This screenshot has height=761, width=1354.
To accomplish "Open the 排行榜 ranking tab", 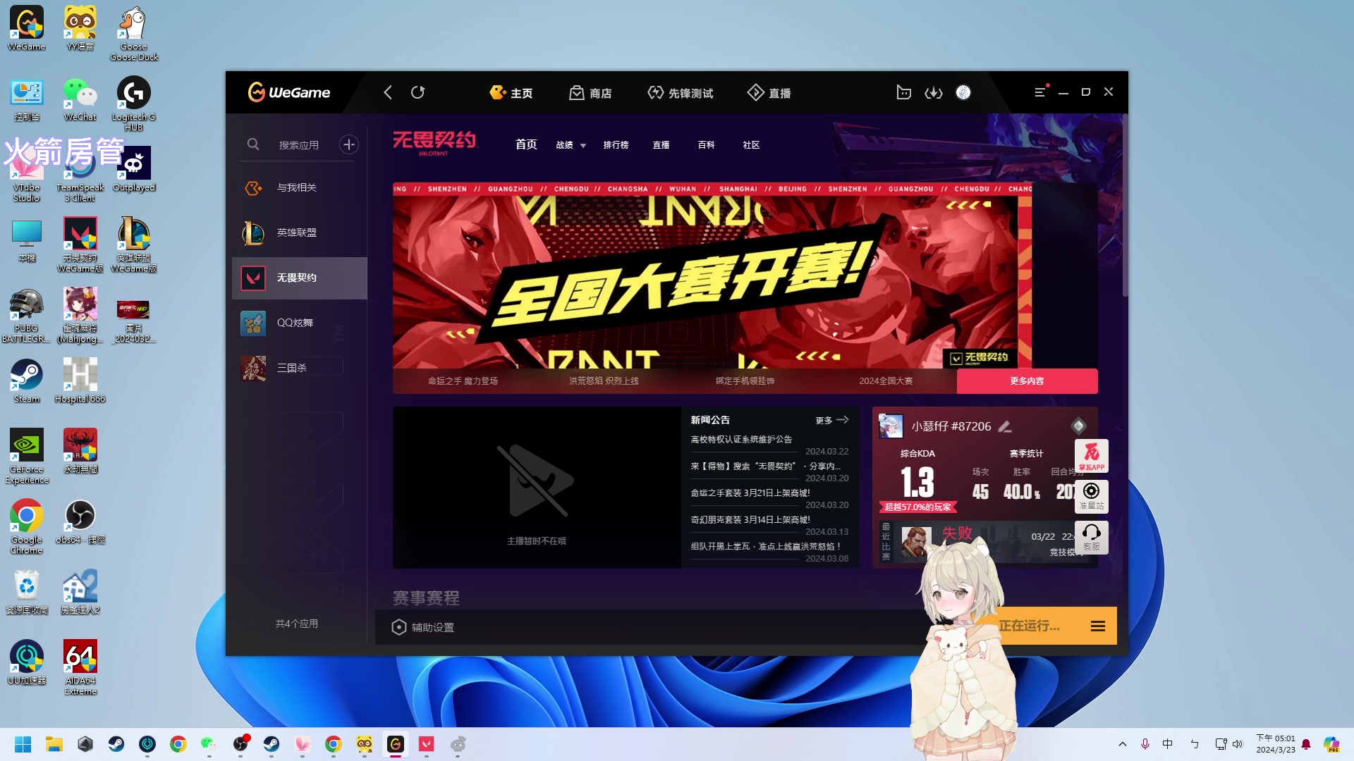I will tap(616, 145).
